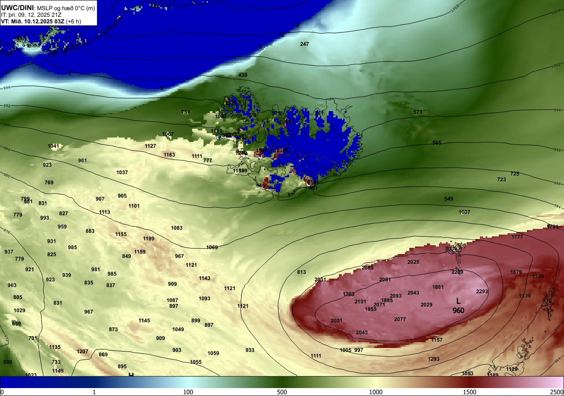This screenshot has height=396, width=564.
Task: Click the height value 1127
Action: coord(150,146)
